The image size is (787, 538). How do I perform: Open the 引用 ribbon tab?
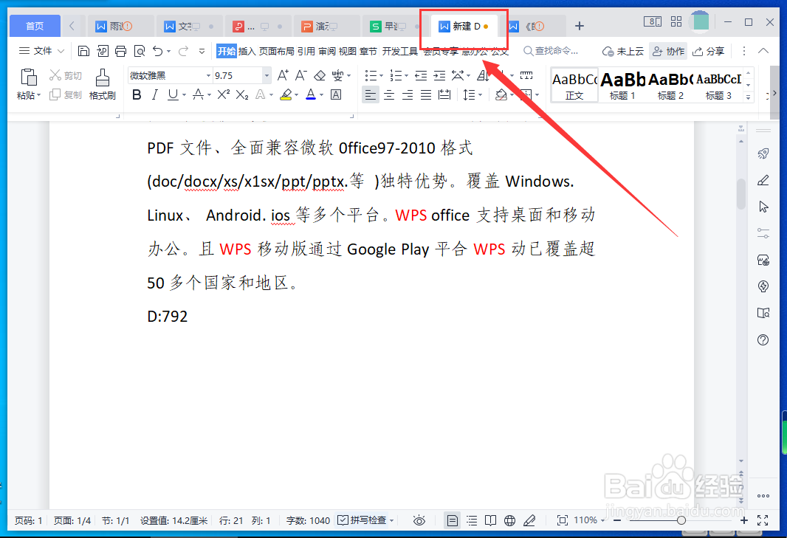[306, 51]
